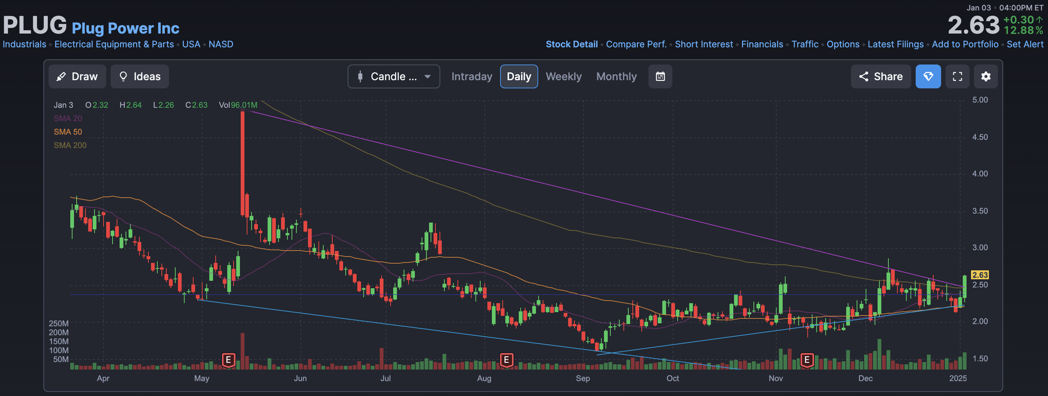
Task: Open the Draw tool
Action: tap(77, 76)
